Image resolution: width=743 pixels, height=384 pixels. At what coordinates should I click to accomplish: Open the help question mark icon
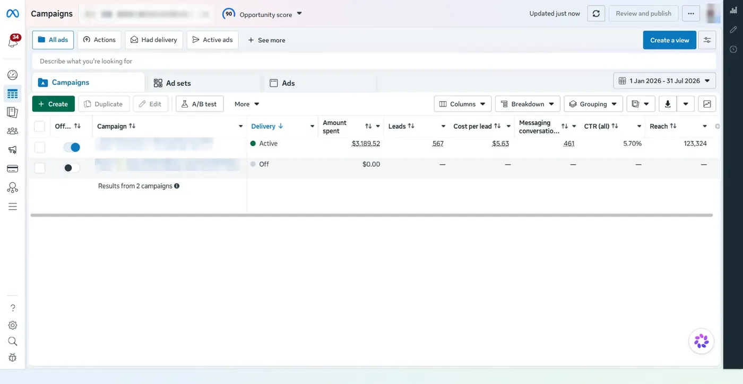click(13, 308)
